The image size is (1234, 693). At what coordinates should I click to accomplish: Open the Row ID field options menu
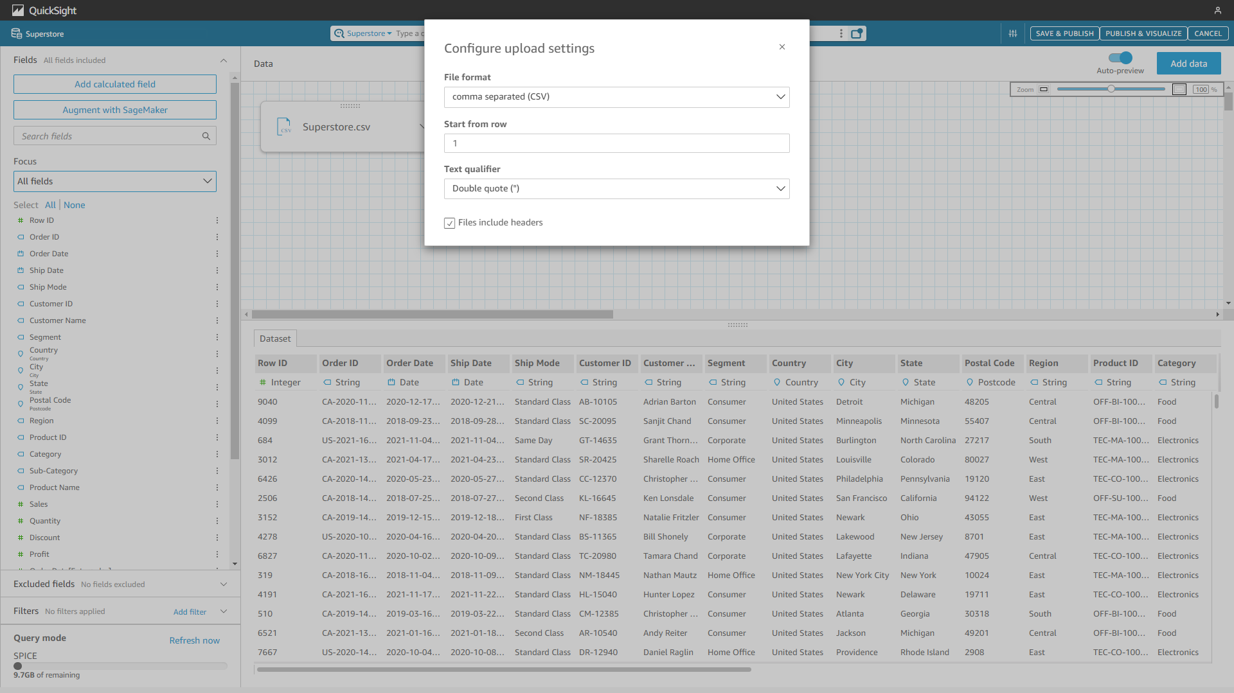(x=217, y=220)
